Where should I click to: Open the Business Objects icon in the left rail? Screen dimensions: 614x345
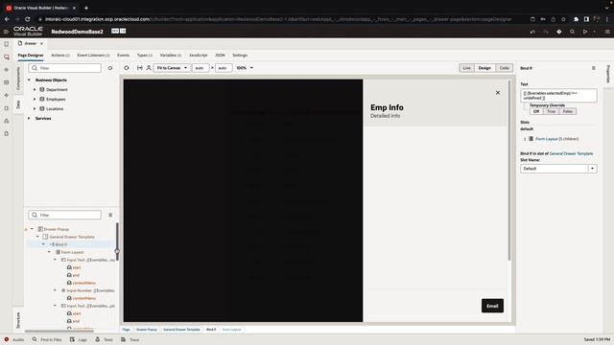coord(7,82)
